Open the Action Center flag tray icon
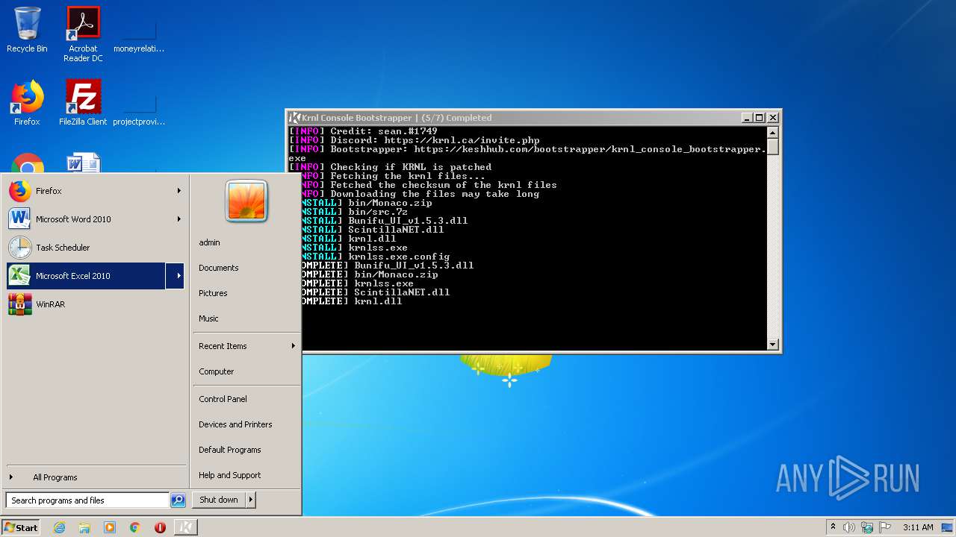Screen dimensions: 956x537 tap(885, 527)
